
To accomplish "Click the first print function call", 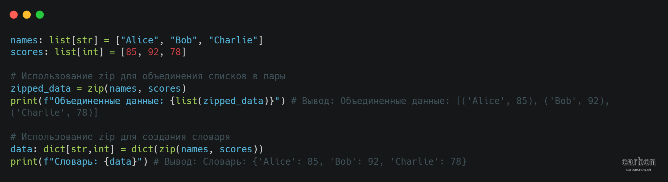I will pos(24,101).
